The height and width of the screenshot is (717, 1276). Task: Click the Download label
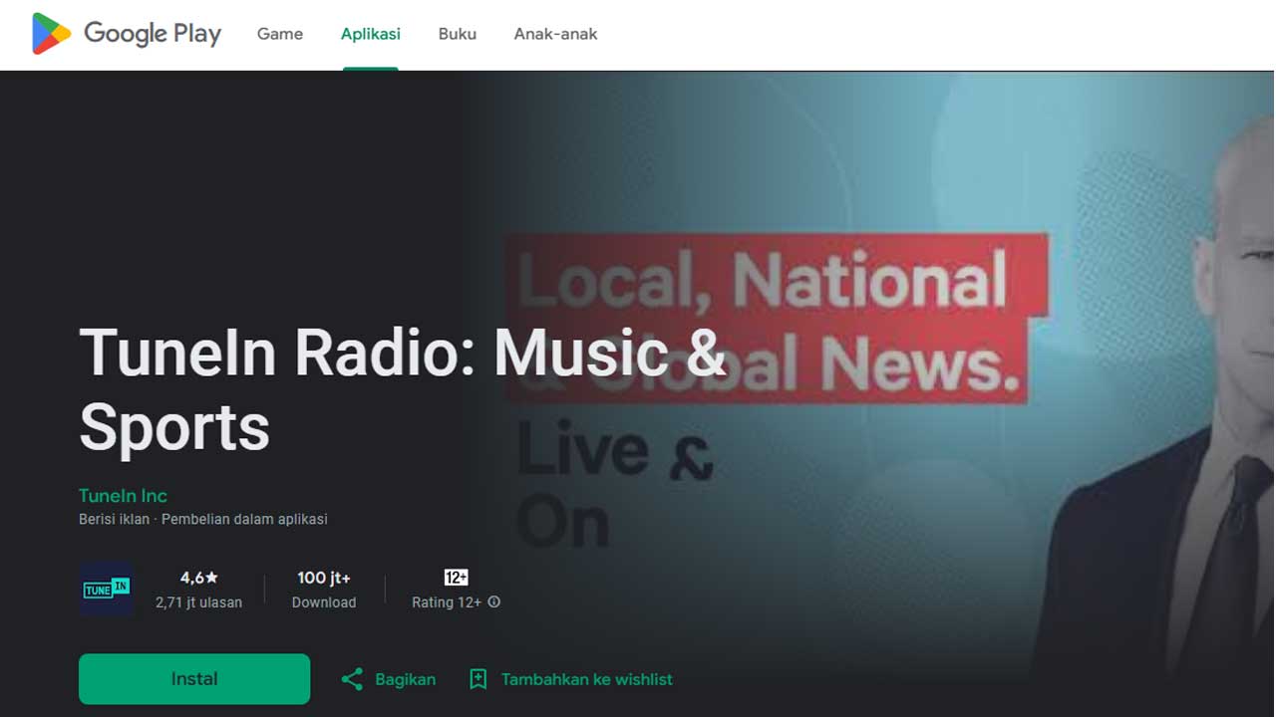[x=324, y=602]
